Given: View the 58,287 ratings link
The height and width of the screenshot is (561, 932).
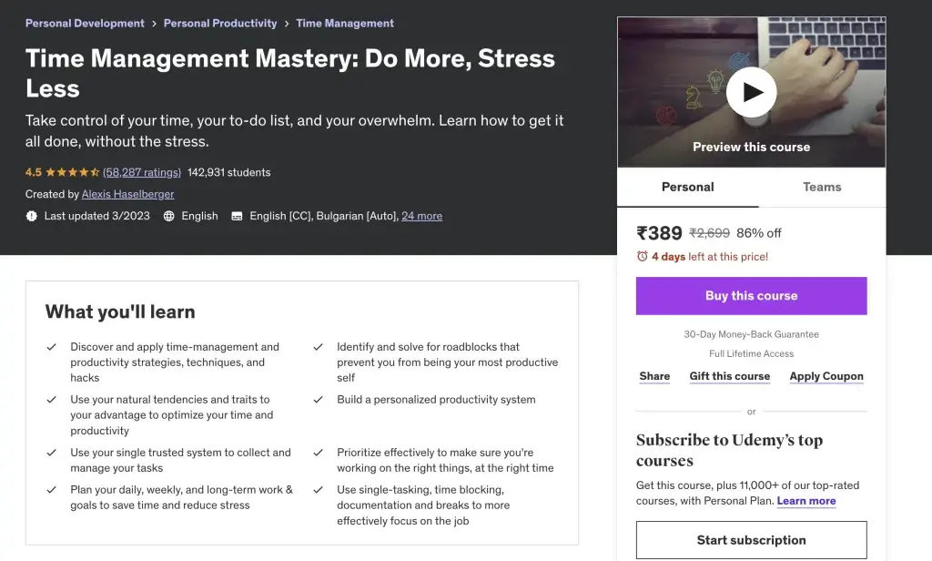Looking at the screenshot, I should (x=142, y=172).
